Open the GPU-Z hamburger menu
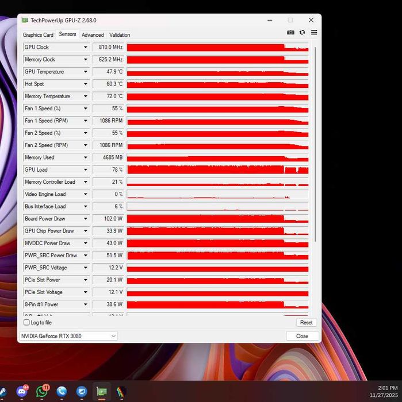 [x=314, y=32]
